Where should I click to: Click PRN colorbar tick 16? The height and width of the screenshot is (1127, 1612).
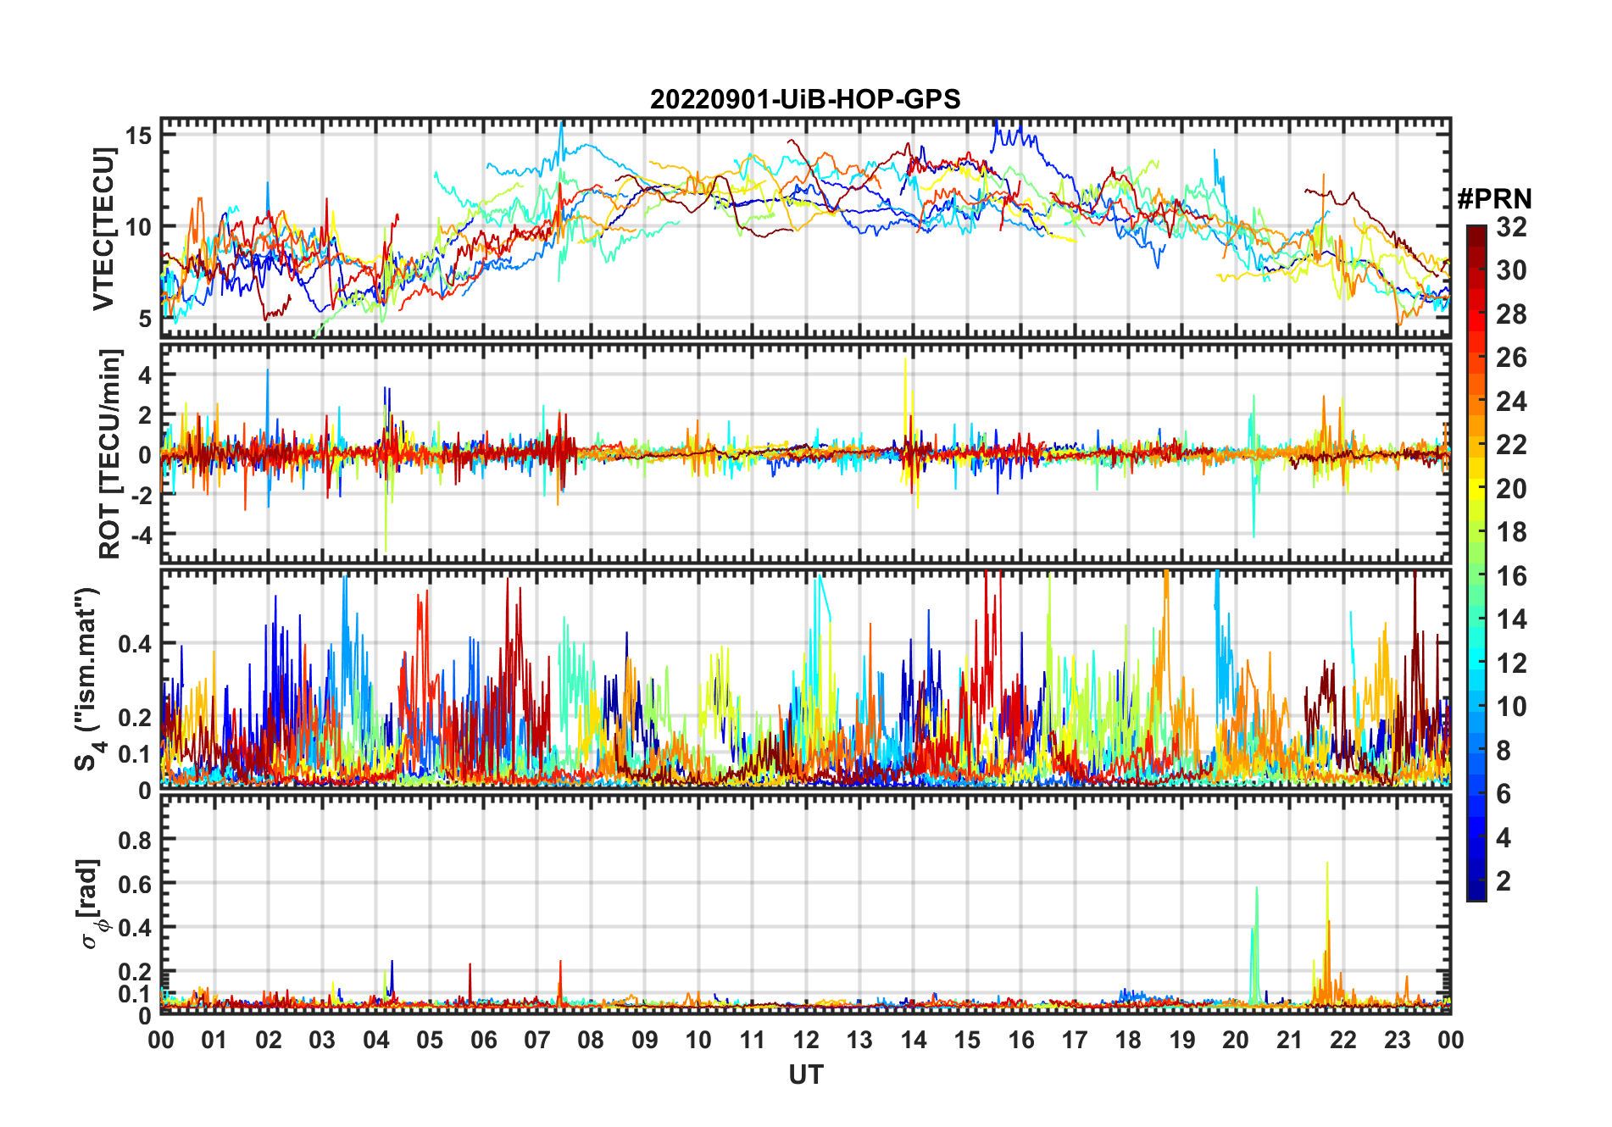coord(1511,576)
